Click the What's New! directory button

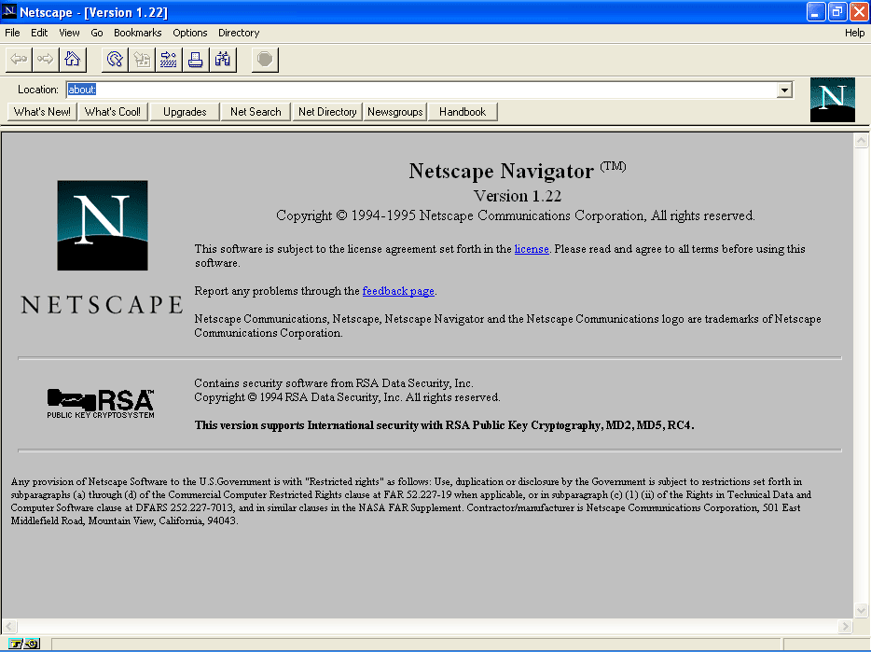click(41, 111)
